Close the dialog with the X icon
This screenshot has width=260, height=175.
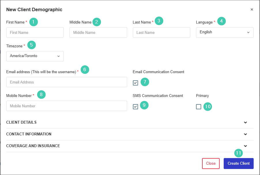tap(252, 9)
